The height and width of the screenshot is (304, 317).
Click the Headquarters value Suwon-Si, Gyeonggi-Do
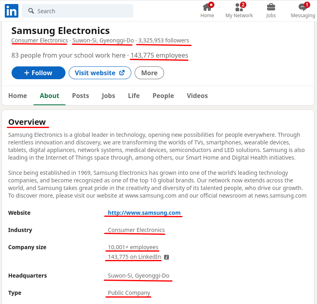pos(139,276)
